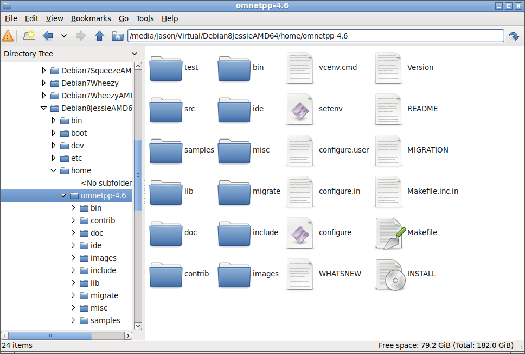
Task: Select the Makefile icon with trowel
Action: pyautogui.click(x=390, y=233)
